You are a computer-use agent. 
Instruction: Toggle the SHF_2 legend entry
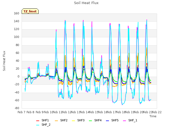(43, 125)
